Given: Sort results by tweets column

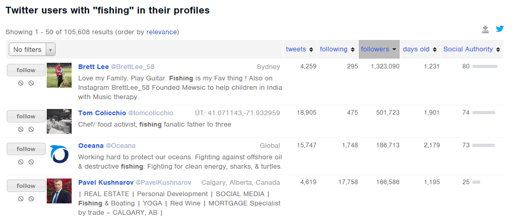Looking at the screenshot, I should (x=300, y=49).
